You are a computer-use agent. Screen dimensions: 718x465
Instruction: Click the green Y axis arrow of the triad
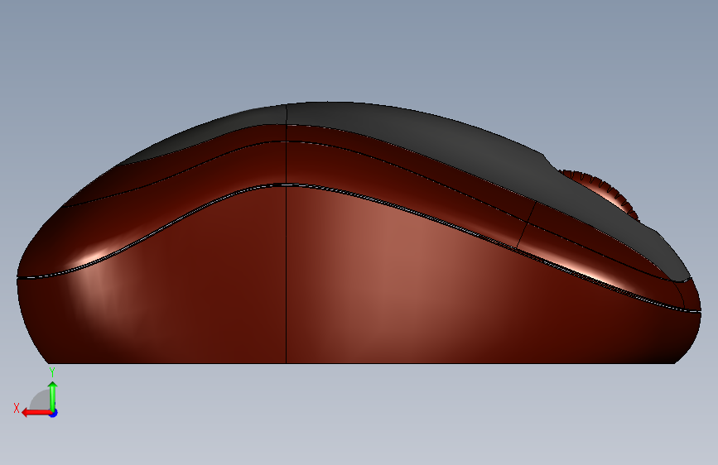[x=53, y=395]
